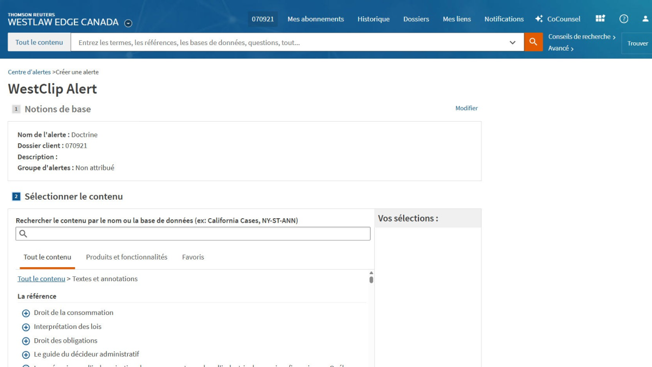The height and width of the screenshot is (367, 652).
Task: Switch to Produits et fonctionnalités tab
Action: click(x=127, y=257)
